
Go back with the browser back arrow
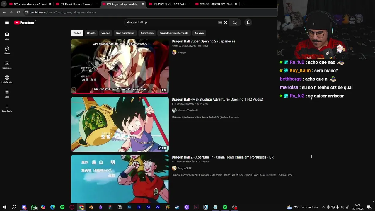pos(4,12)
